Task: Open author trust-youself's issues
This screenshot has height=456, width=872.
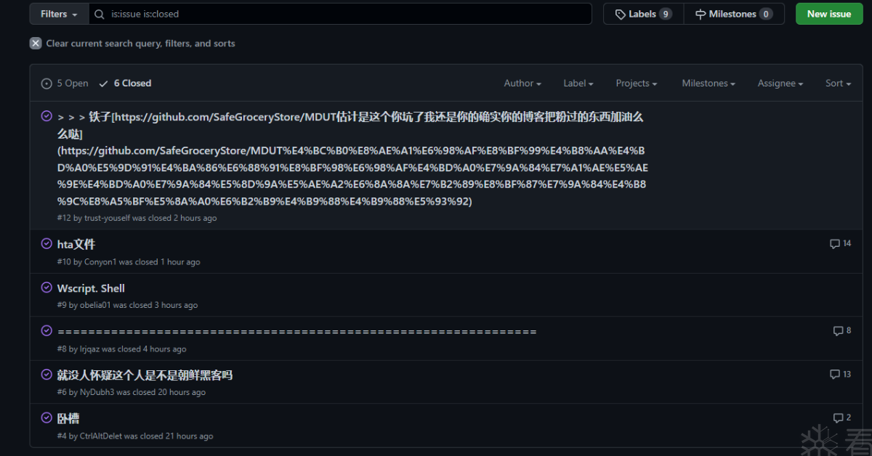Action: [x=108, y=218]
